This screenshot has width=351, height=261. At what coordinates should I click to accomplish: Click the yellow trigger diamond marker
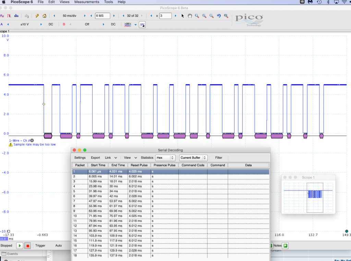pyautogui.click(x=44, y=104)
